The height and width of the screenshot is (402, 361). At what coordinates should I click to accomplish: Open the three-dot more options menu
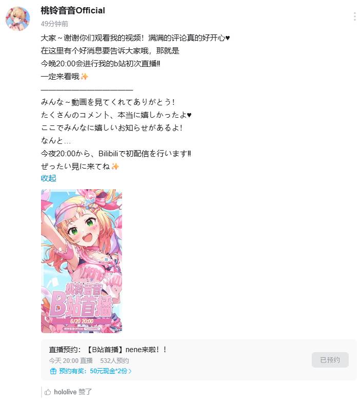[355, 16]
